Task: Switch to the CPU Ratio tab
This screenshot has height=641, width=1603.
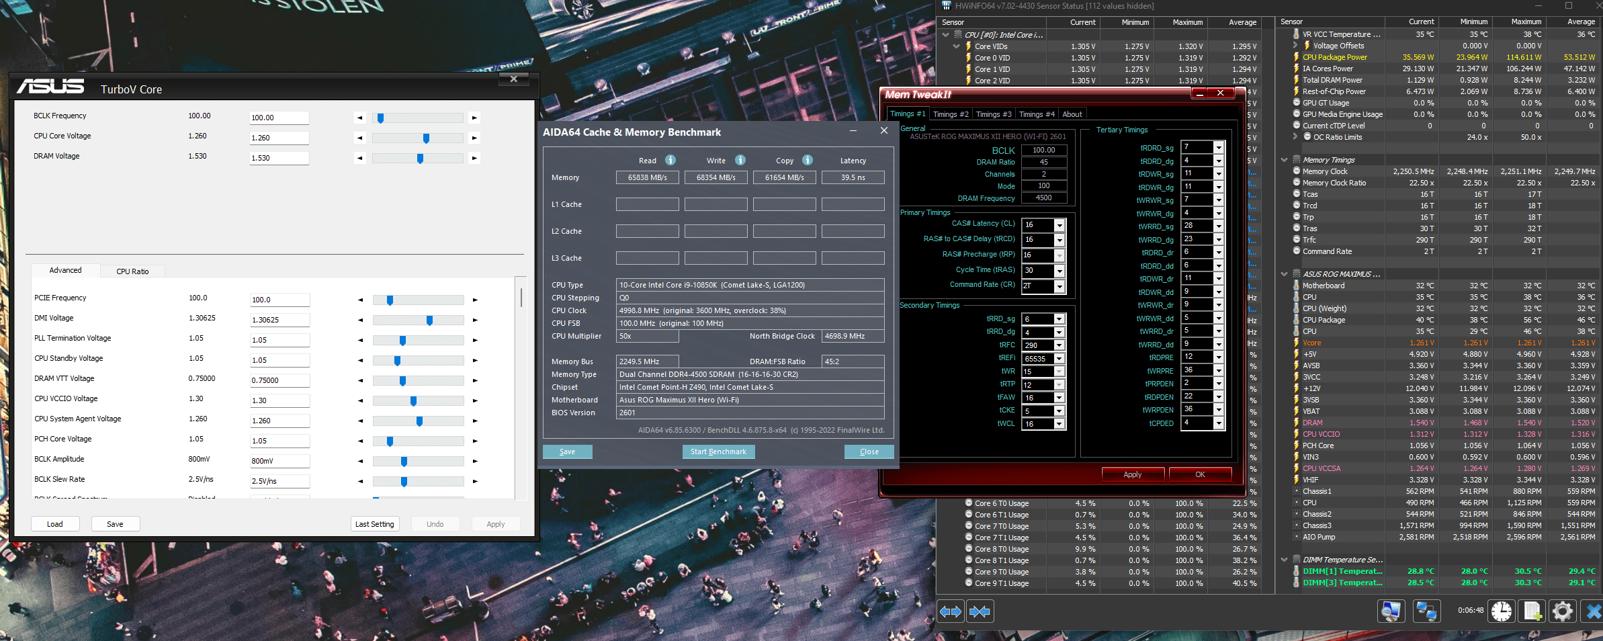Action: point(132,271)
